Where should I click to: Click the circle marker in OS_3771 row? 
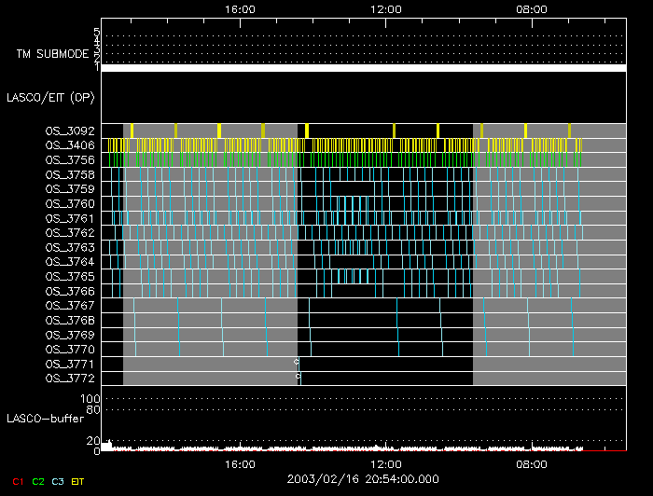click(297, 361)
